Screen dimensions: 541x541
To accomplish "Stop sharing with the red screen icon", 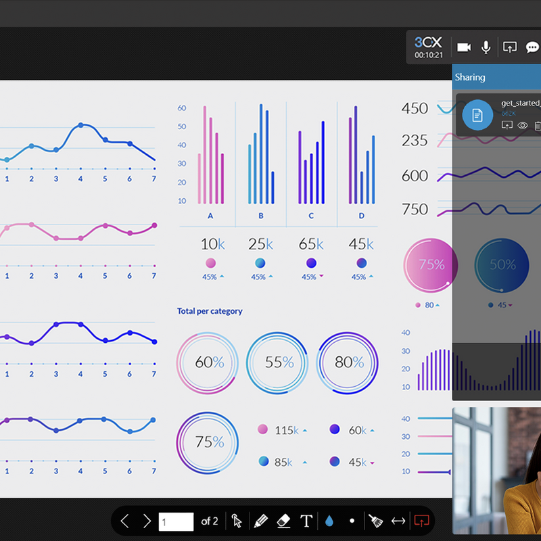I will point(421,521).
